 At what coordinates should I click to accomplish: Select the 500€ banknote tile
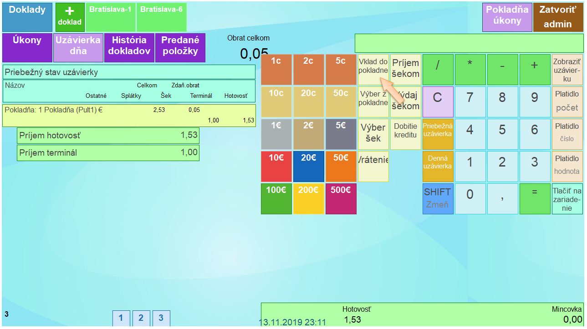(x=341, y=199)
